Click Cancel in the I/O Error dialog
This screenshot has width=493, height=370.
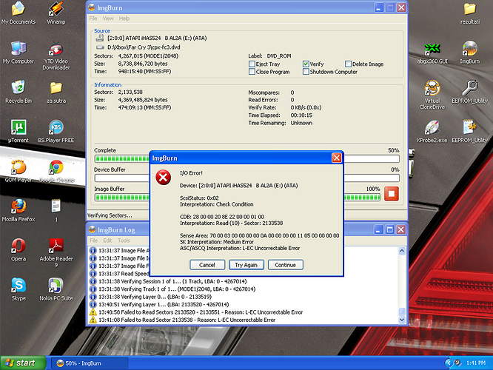click(207, 265)
